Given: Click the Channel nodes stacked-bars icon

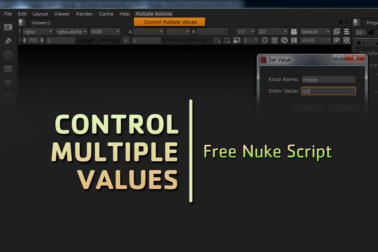Looking at the screenshot, I should pyautogui.click(x=8, y=69).
